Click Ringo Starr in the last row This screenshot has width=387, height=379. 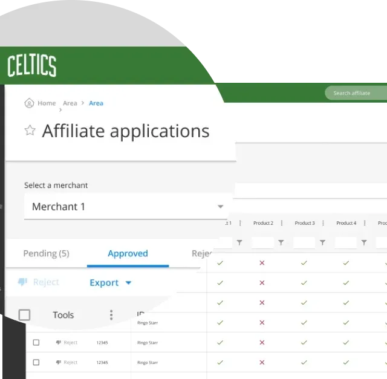click(x=148, y=363)
